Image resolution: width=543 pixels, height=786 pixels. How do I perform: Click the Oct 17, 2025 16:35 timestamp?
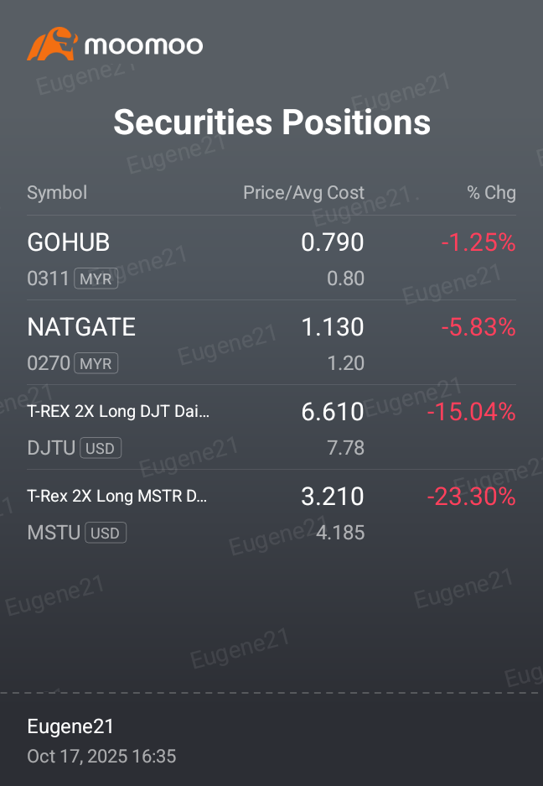101,757
